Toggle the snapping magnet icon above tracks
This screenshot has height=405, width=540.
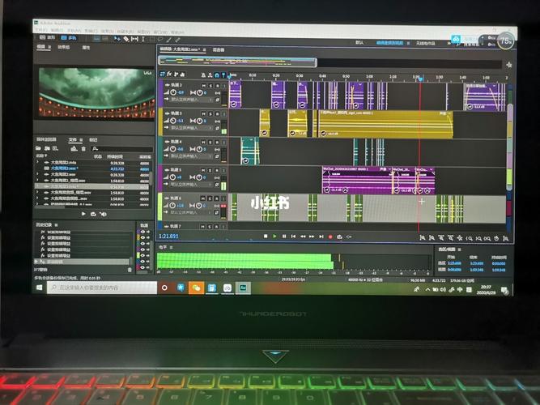[x=210, y=74]
